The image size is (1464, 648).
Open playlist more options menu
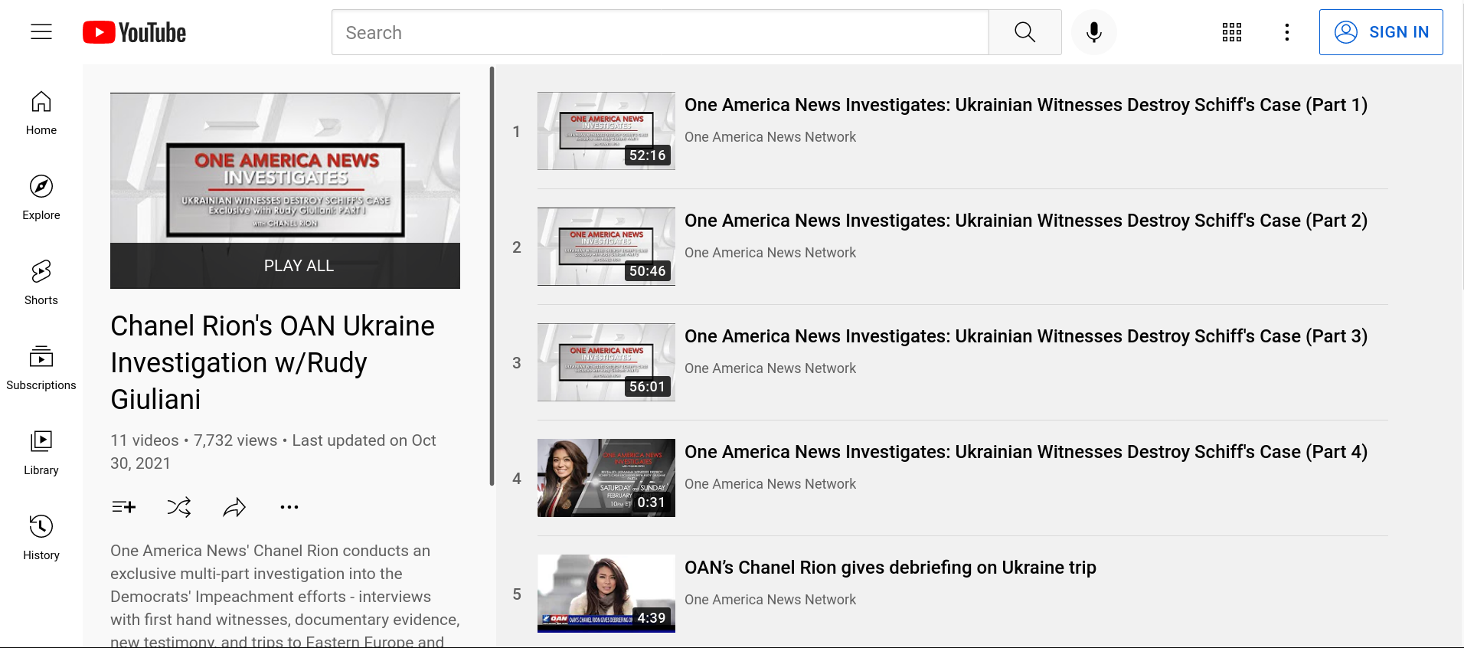tap(289, 507)
